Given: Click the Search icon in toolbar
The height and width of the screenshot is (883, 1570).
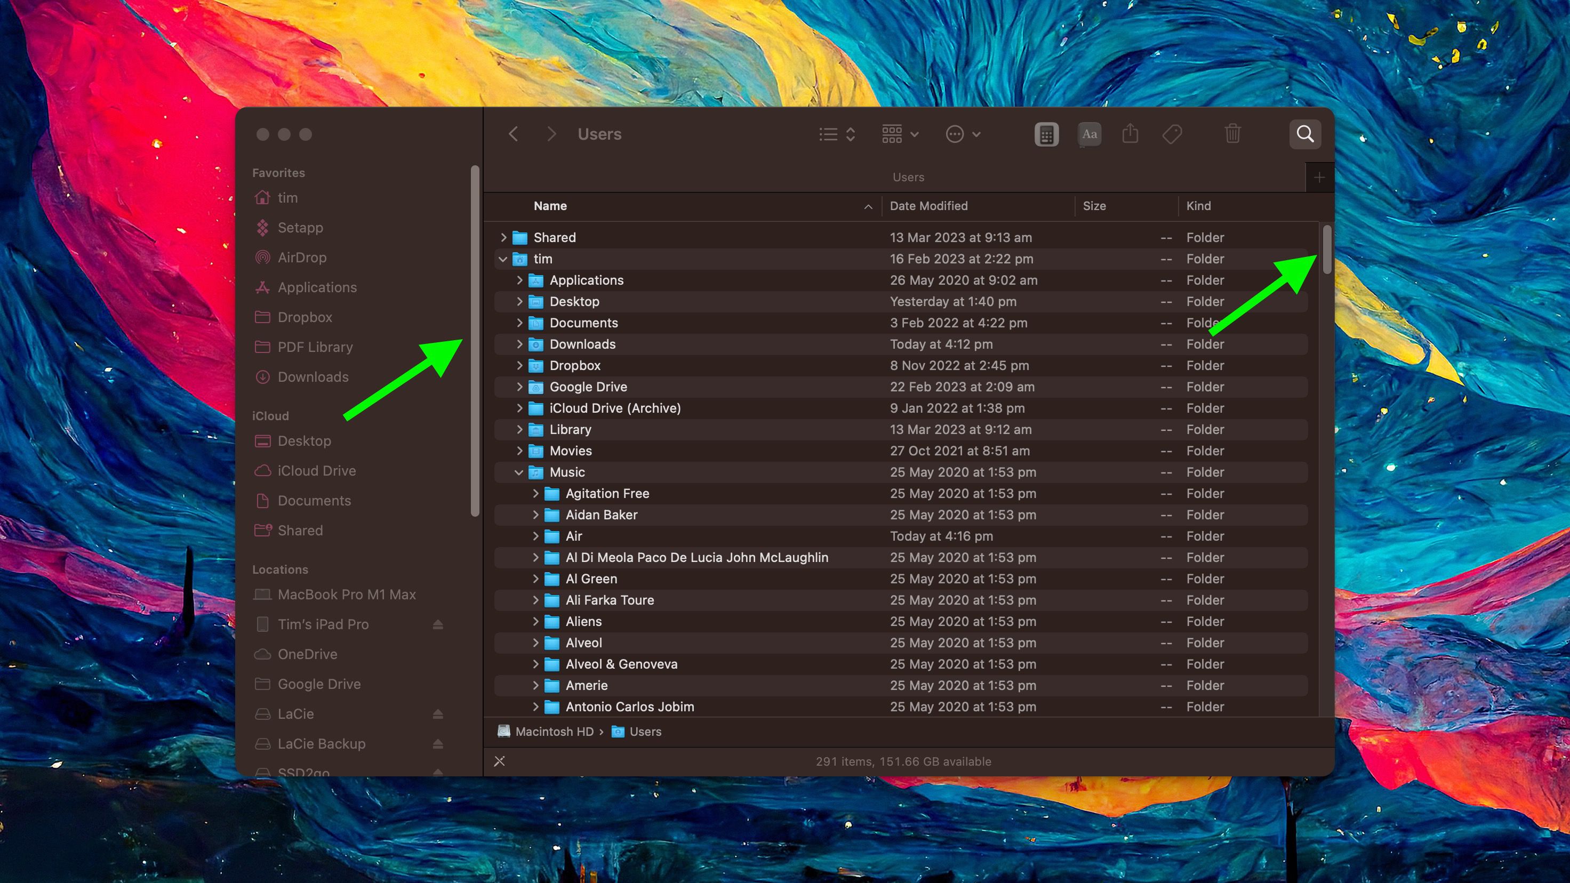Looking at the screenshot, I should 1306,134.
